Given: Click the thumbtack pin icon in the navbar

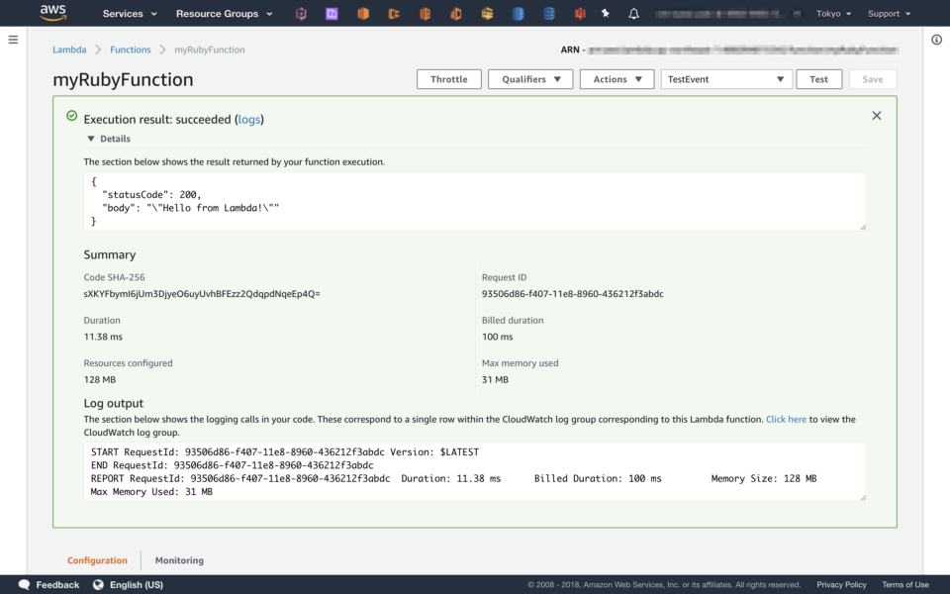Looking at the screenshot, I should point(604,13).
